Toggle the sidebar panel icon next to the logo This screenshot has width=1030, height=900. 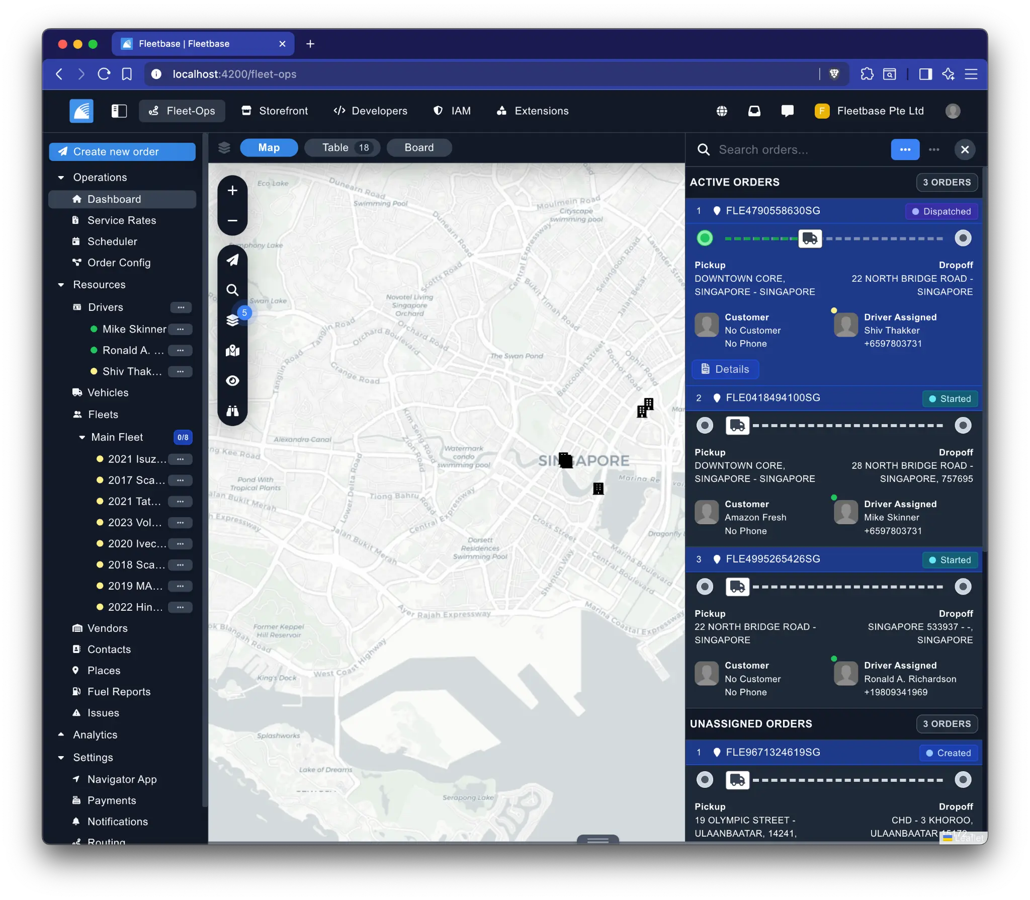point(119,111)
